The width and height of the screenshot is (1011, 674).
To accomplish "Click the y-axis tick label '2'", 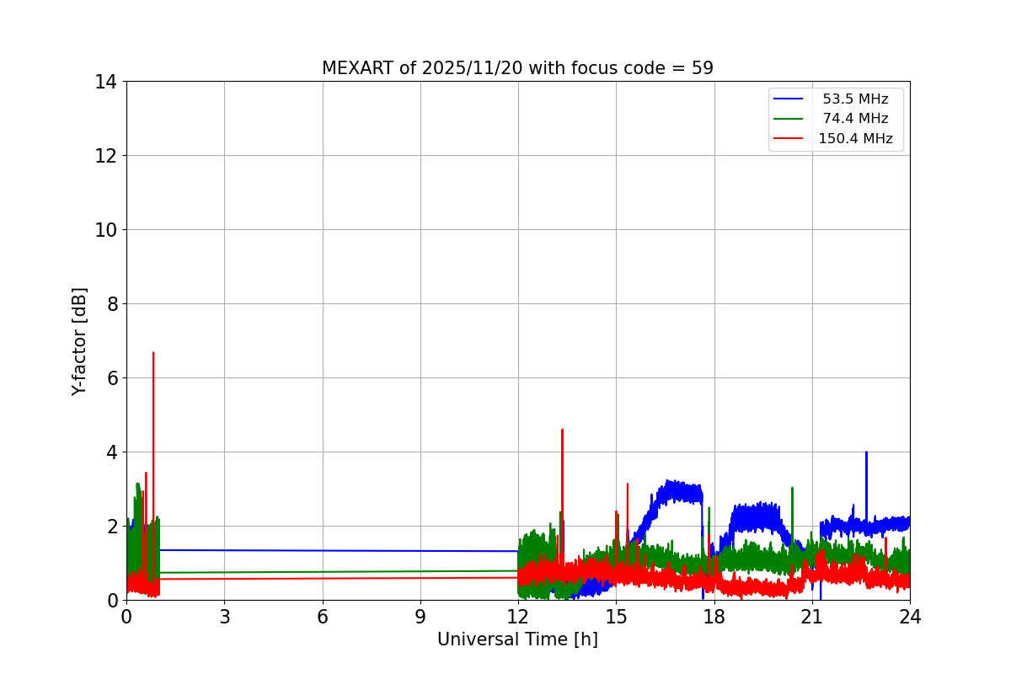I will pyautogui.click(x=112, y=527).
